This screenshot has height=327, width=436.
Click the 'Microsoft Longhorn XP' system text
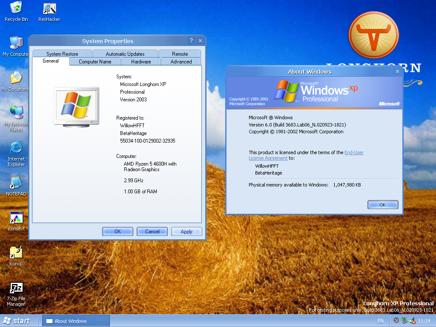click(x=143, y=84)
